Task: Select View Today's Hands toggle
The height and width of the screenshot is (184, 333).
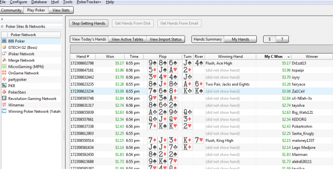Action: point(89,39)
